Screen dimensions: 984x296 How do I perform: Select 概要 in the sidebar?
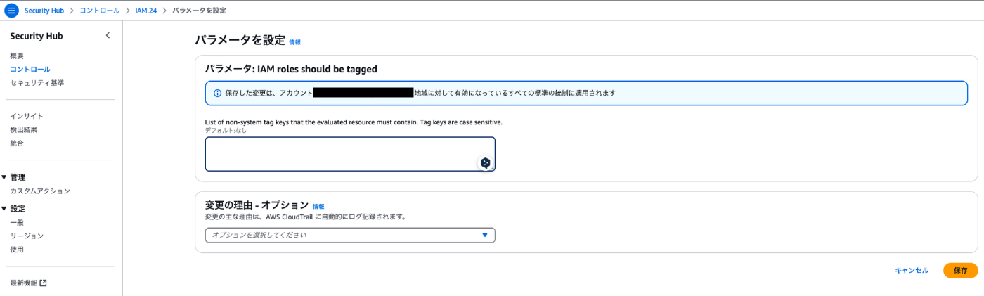[17, 56]
